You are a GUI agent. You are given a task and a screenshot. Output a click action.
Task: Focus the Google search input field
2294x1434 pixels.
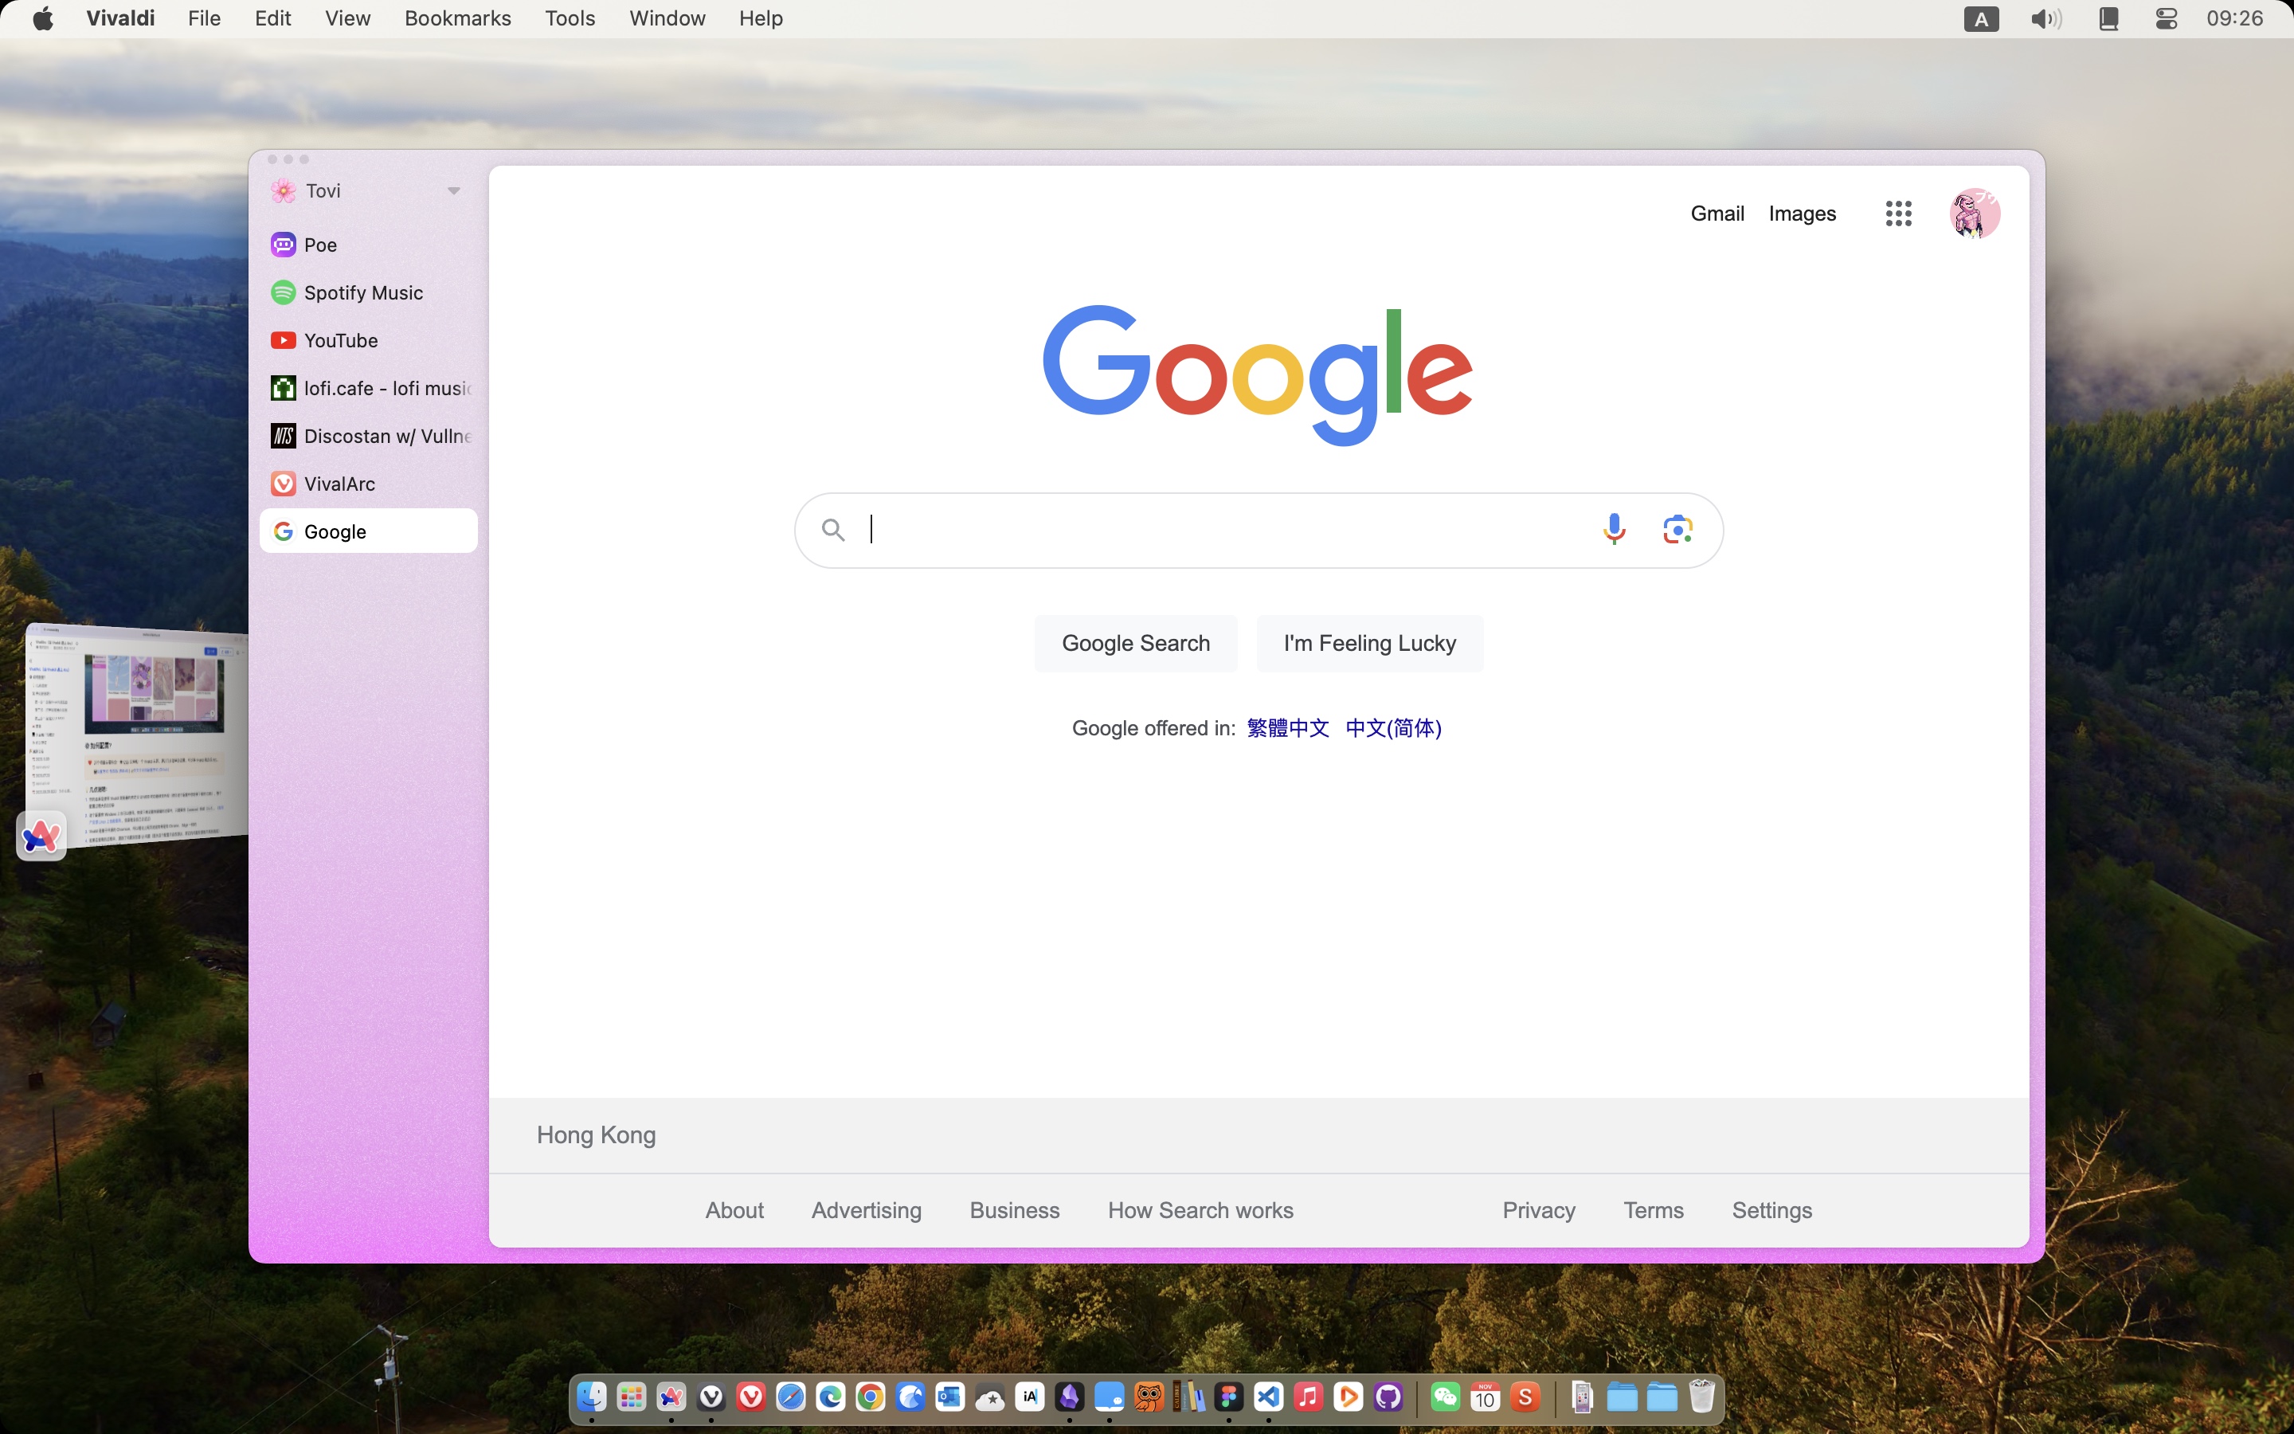coord(1223,529)
